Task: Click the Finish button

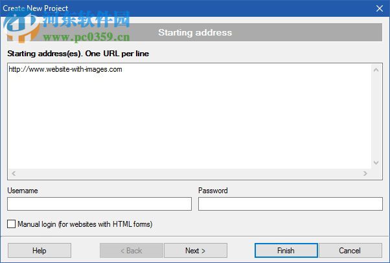Action: (286, 250)
